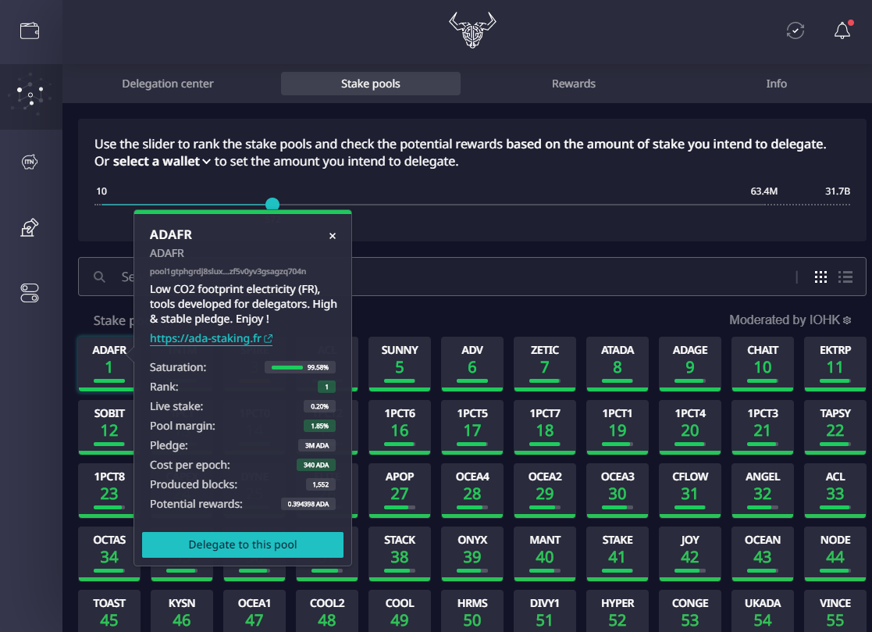Select the OCEAN pool ranked 43
The image size is (872, 632).
click(x=763, y=554)
